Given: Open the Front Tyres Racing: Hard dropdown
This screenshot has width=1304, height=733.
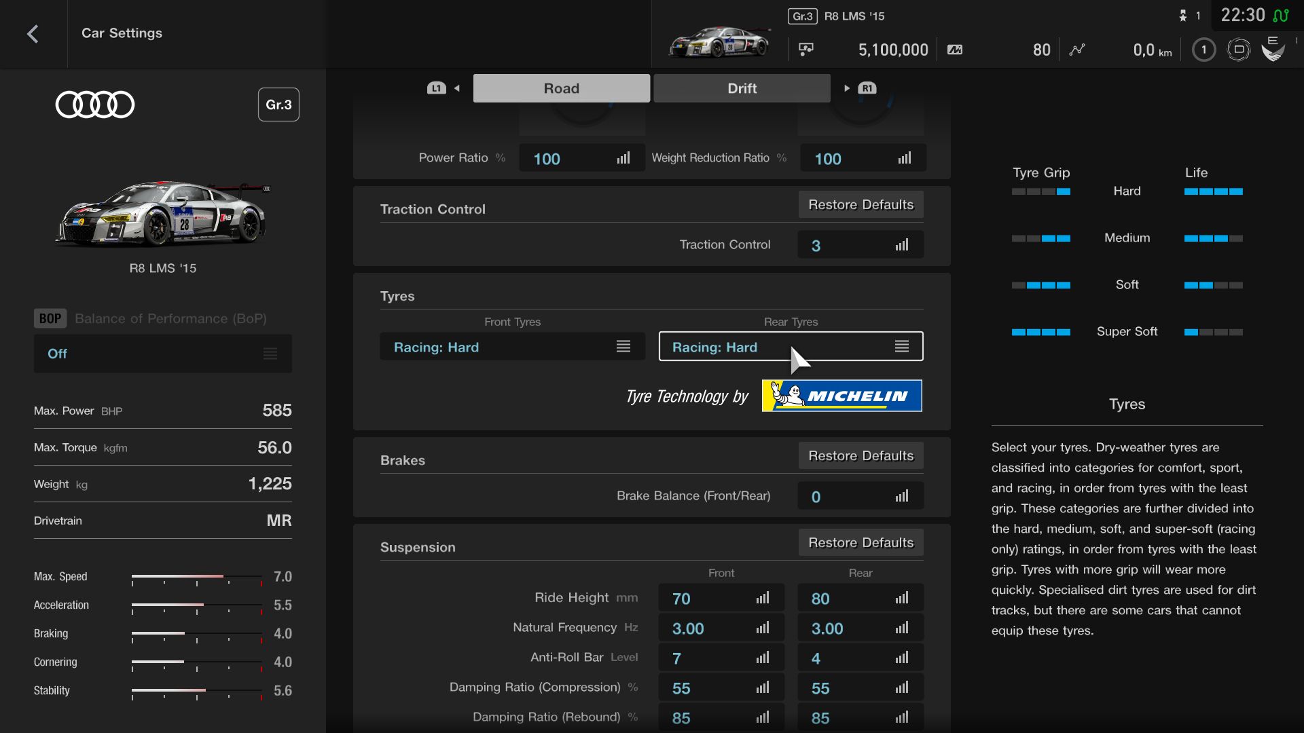Looking at the screenshot, I should pyautogui.click(x=513, y=347).
